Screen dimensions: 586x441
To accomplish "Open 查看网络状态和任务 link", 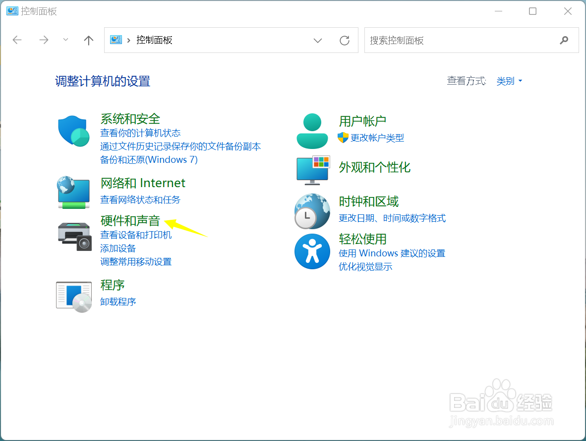I will click(x=140, y=199).
